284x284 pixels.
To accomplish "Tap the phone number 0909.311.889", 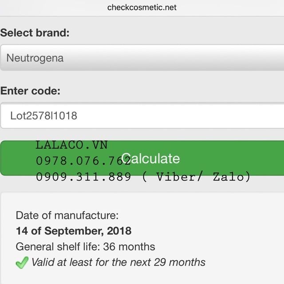I will point(83,177).
